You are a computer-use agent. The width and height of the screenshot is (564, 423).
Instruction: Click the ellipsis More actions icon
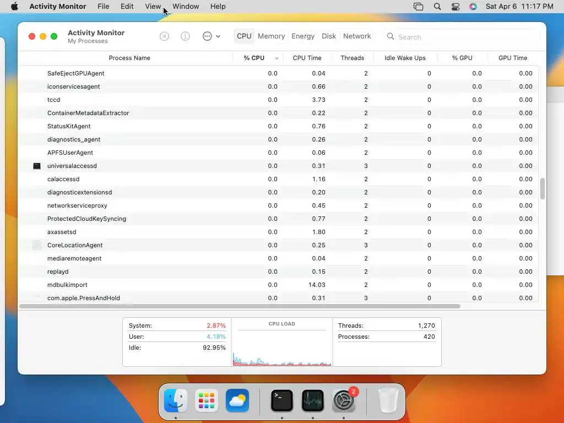point(207,36)
